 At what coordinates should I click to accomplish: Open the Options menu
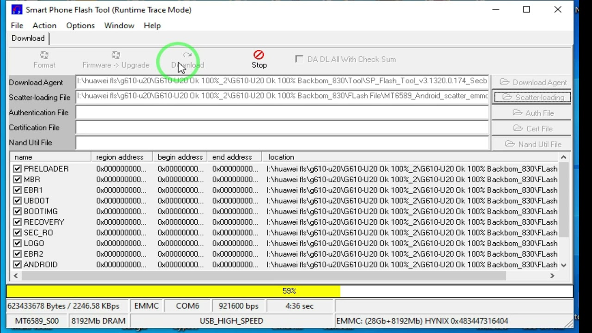(80, 25)
